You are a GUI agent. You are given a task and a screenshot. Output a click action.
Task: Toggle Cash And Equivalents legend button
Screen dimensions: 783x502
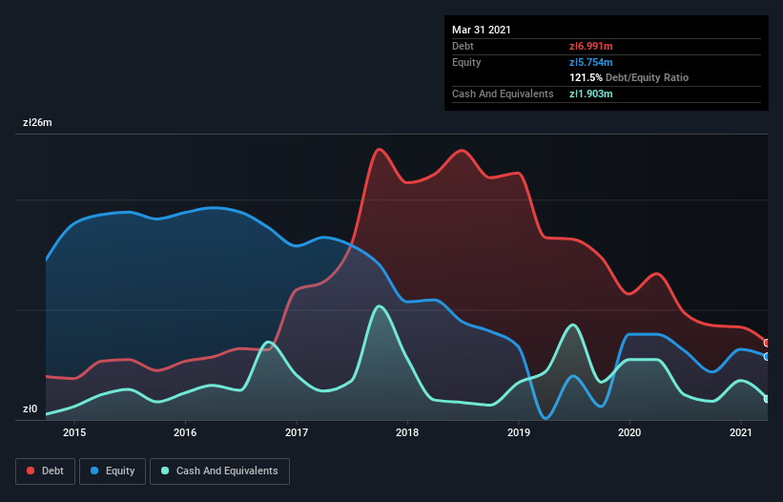[x=219, y=471]
